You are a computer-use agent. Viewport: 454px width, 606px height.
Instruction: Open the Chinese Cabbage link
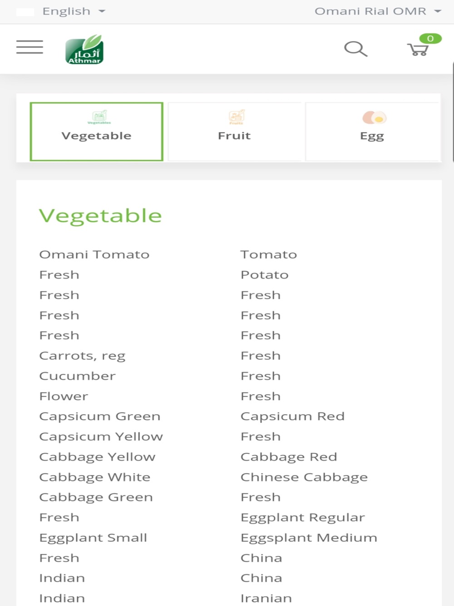point(304,477)
